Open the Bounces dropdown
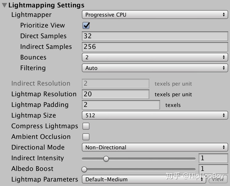230x186 pixels. point(155,57)
